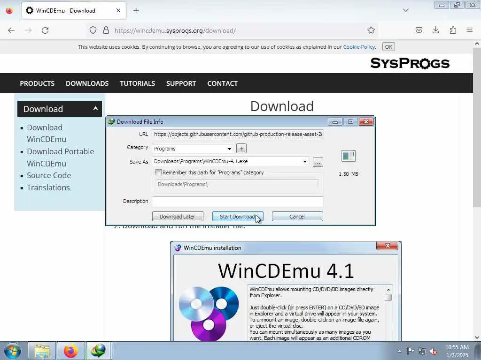This screenshot has width=481, height=360.
Task: Open SUPPORT menu item
Action: coord(181,83)
